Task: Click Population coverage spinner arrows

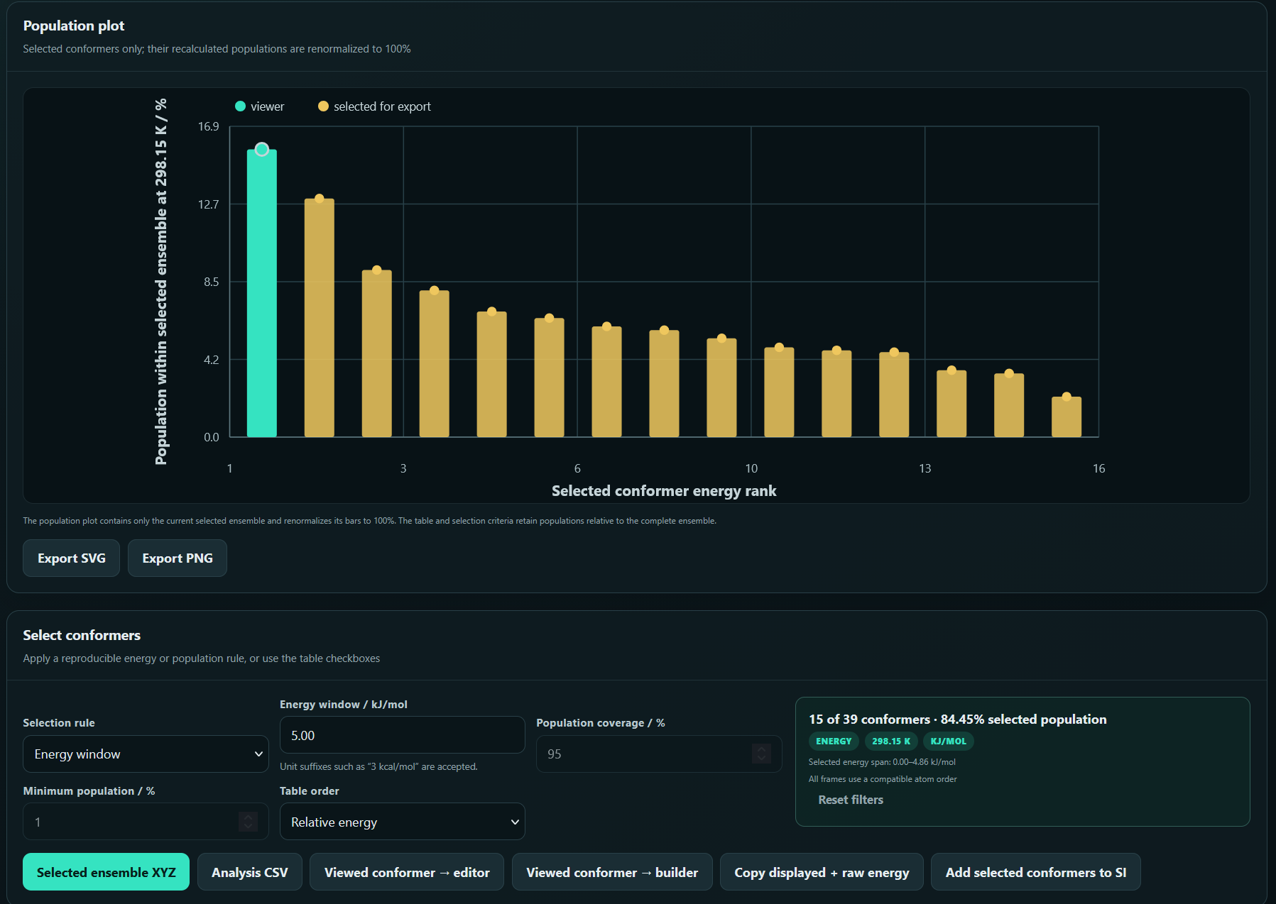Action: click(761, 754)
